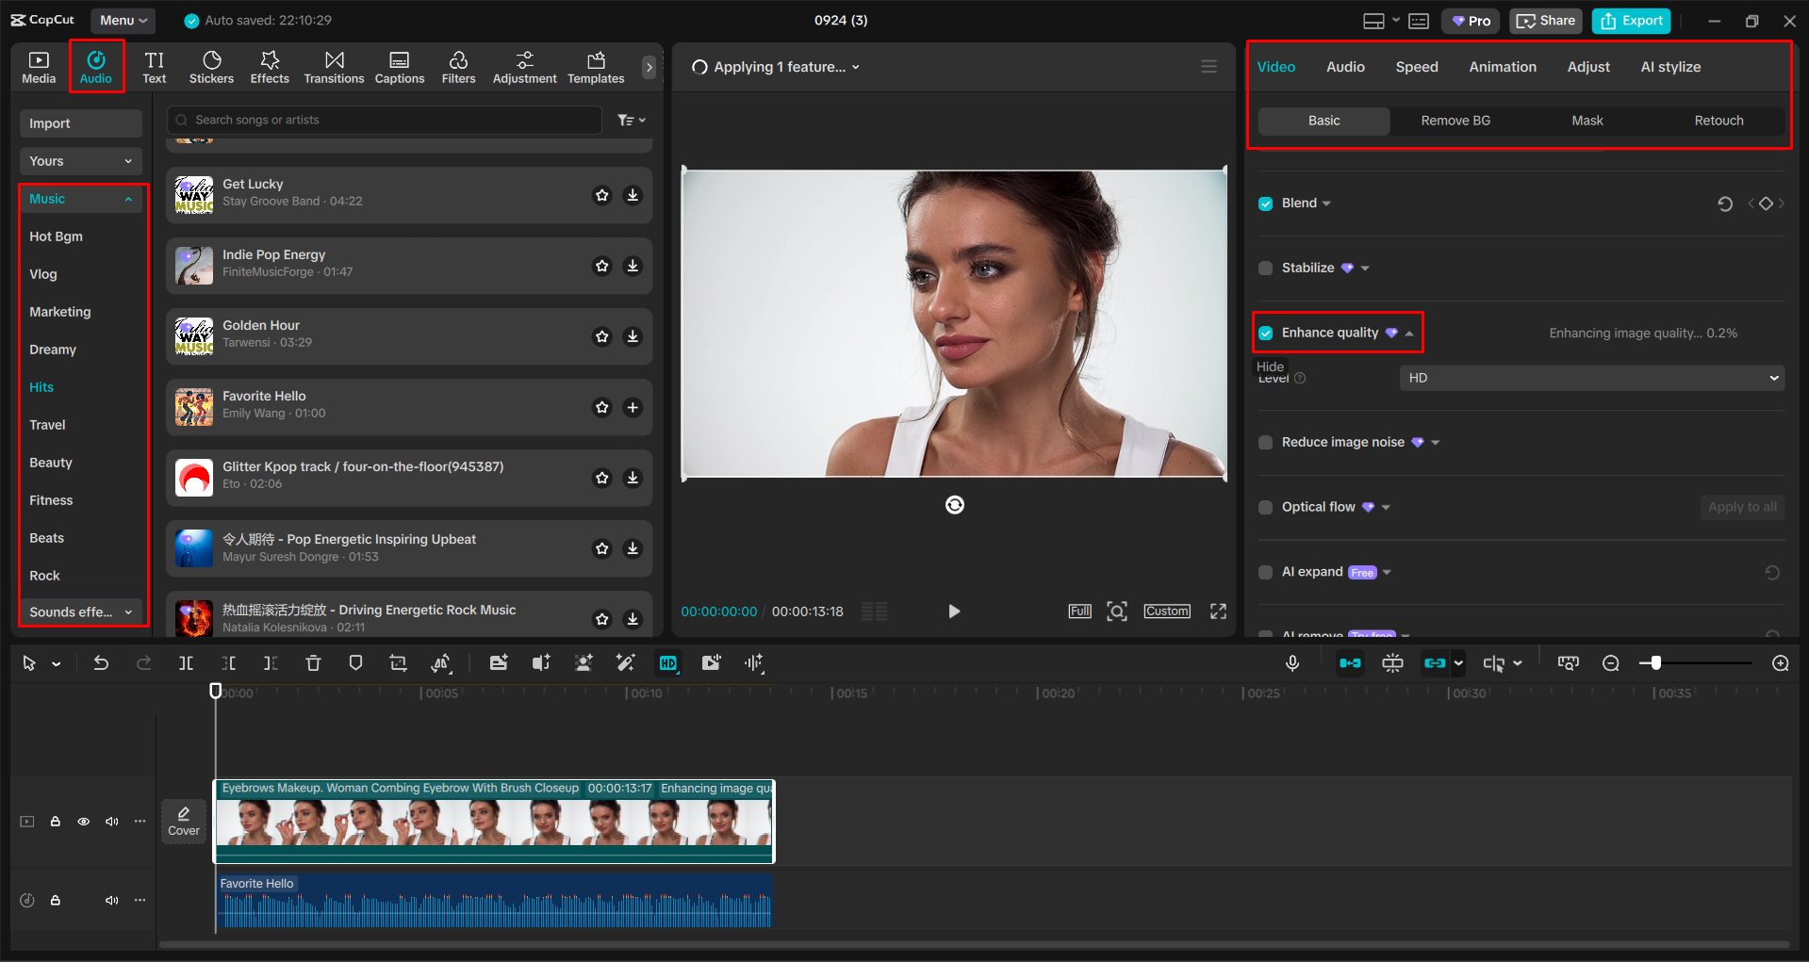Image resolution: width=1809 pixels, height=962 pixels.
Task: Select the Split tool in the timeline toolbar
Action: click(186, 662)
